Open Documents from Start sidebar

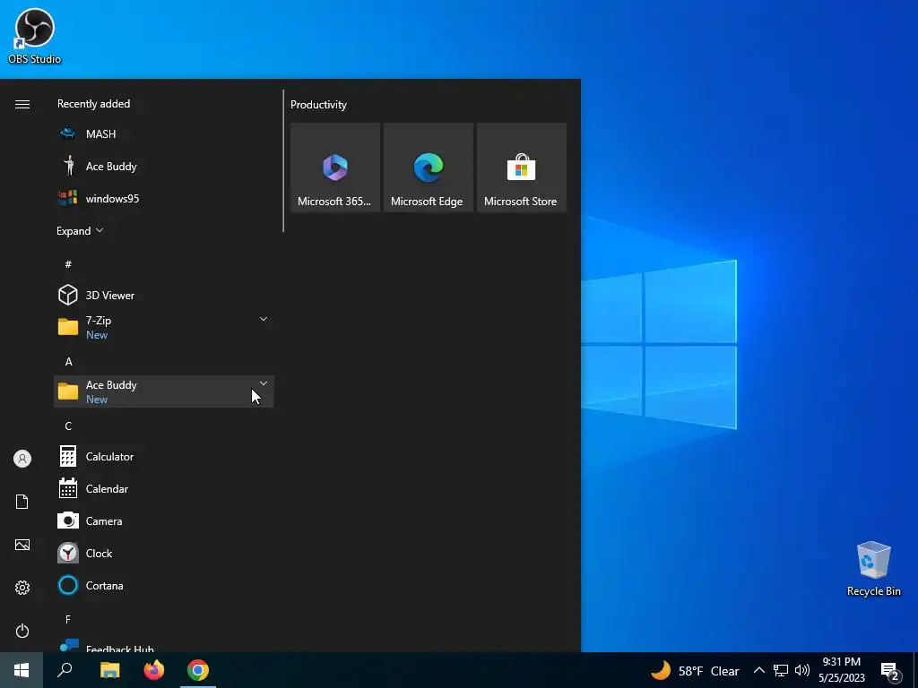[22, 502]
